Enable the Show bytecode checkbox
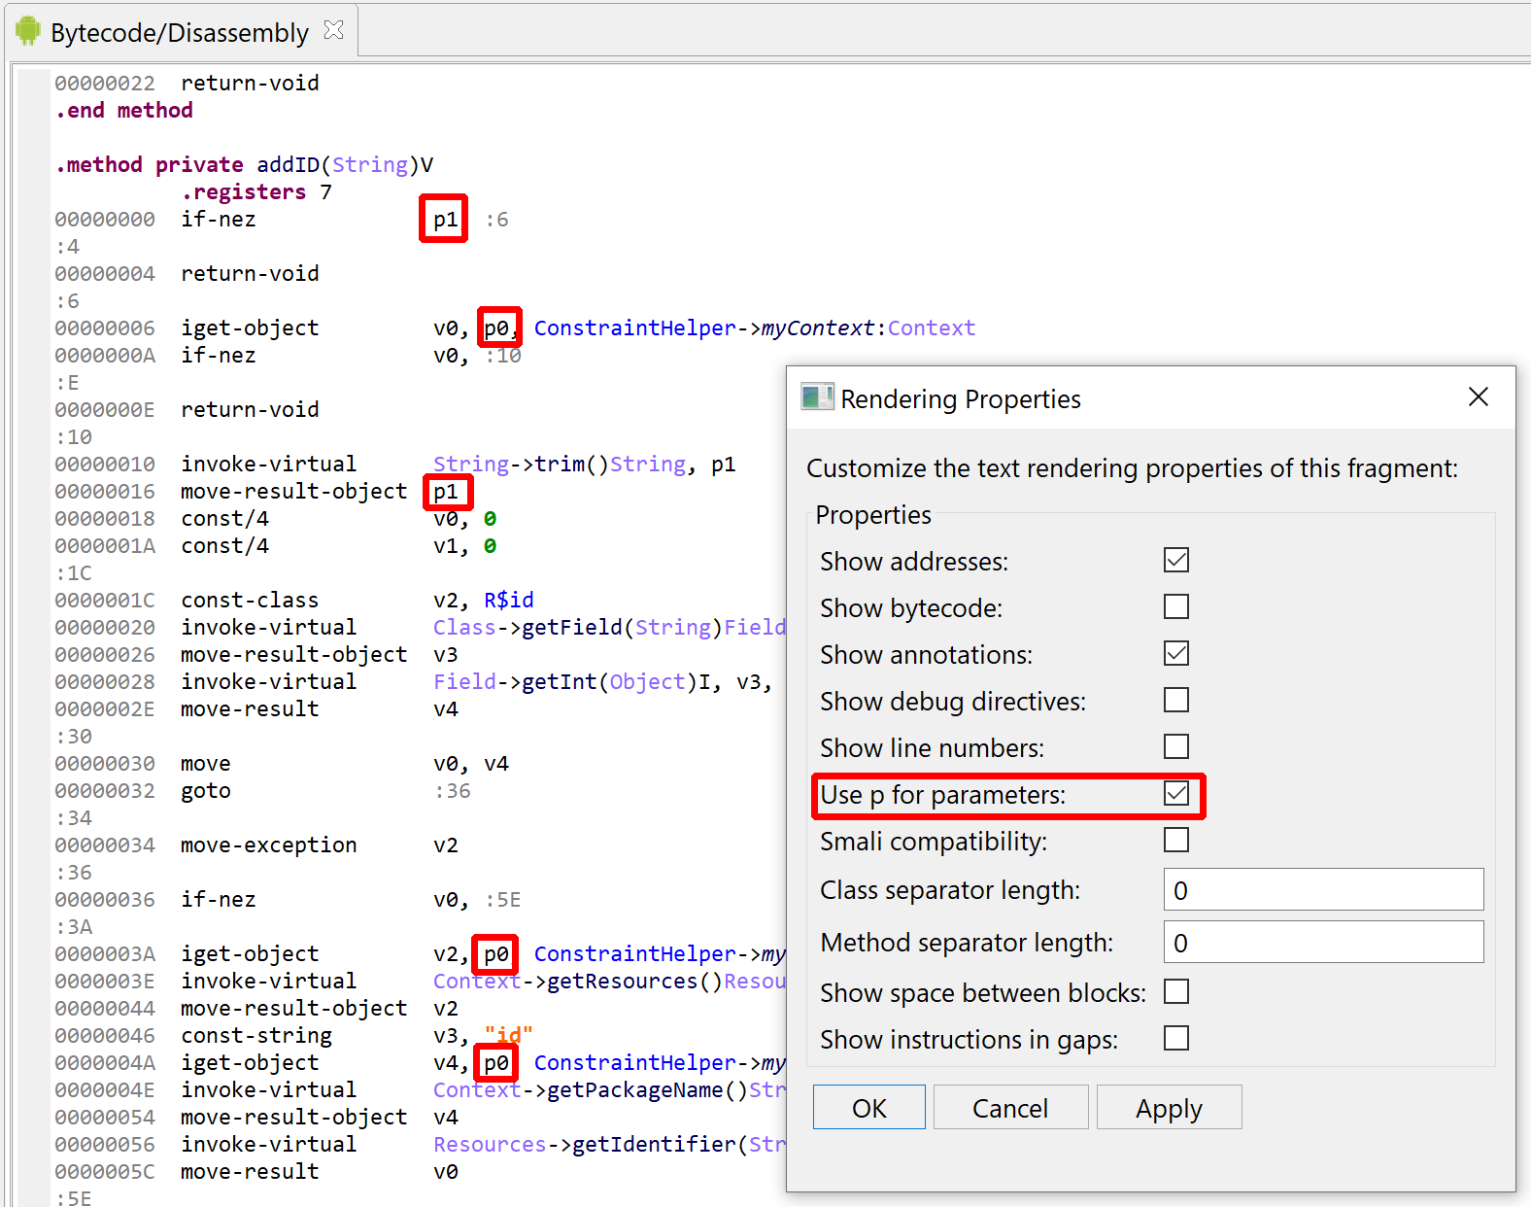 (1176, 606)
